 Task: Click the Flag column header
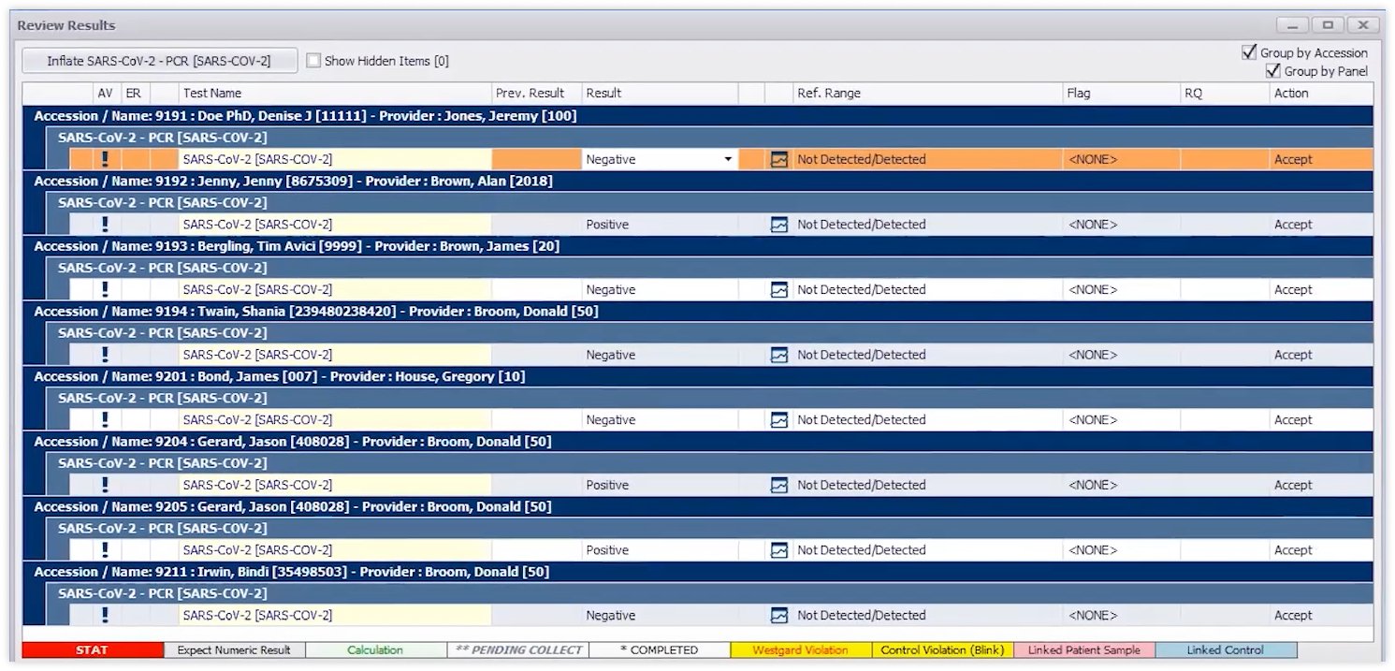(x=1078, y=94)
